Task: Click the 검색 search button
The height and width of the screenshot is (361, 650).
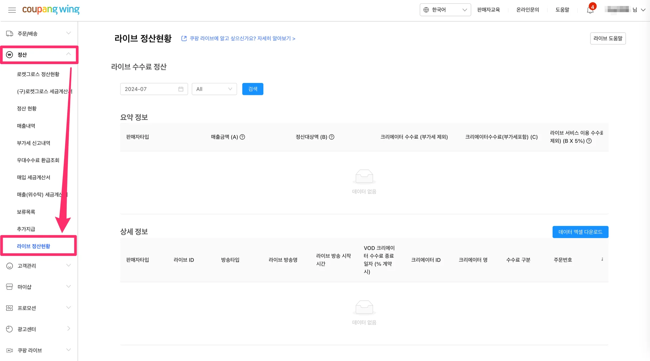Action: pos(253,89)
